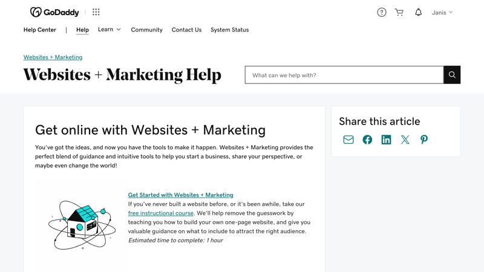
Task: Open the apps grid menu icon
Action: [96, 12]
